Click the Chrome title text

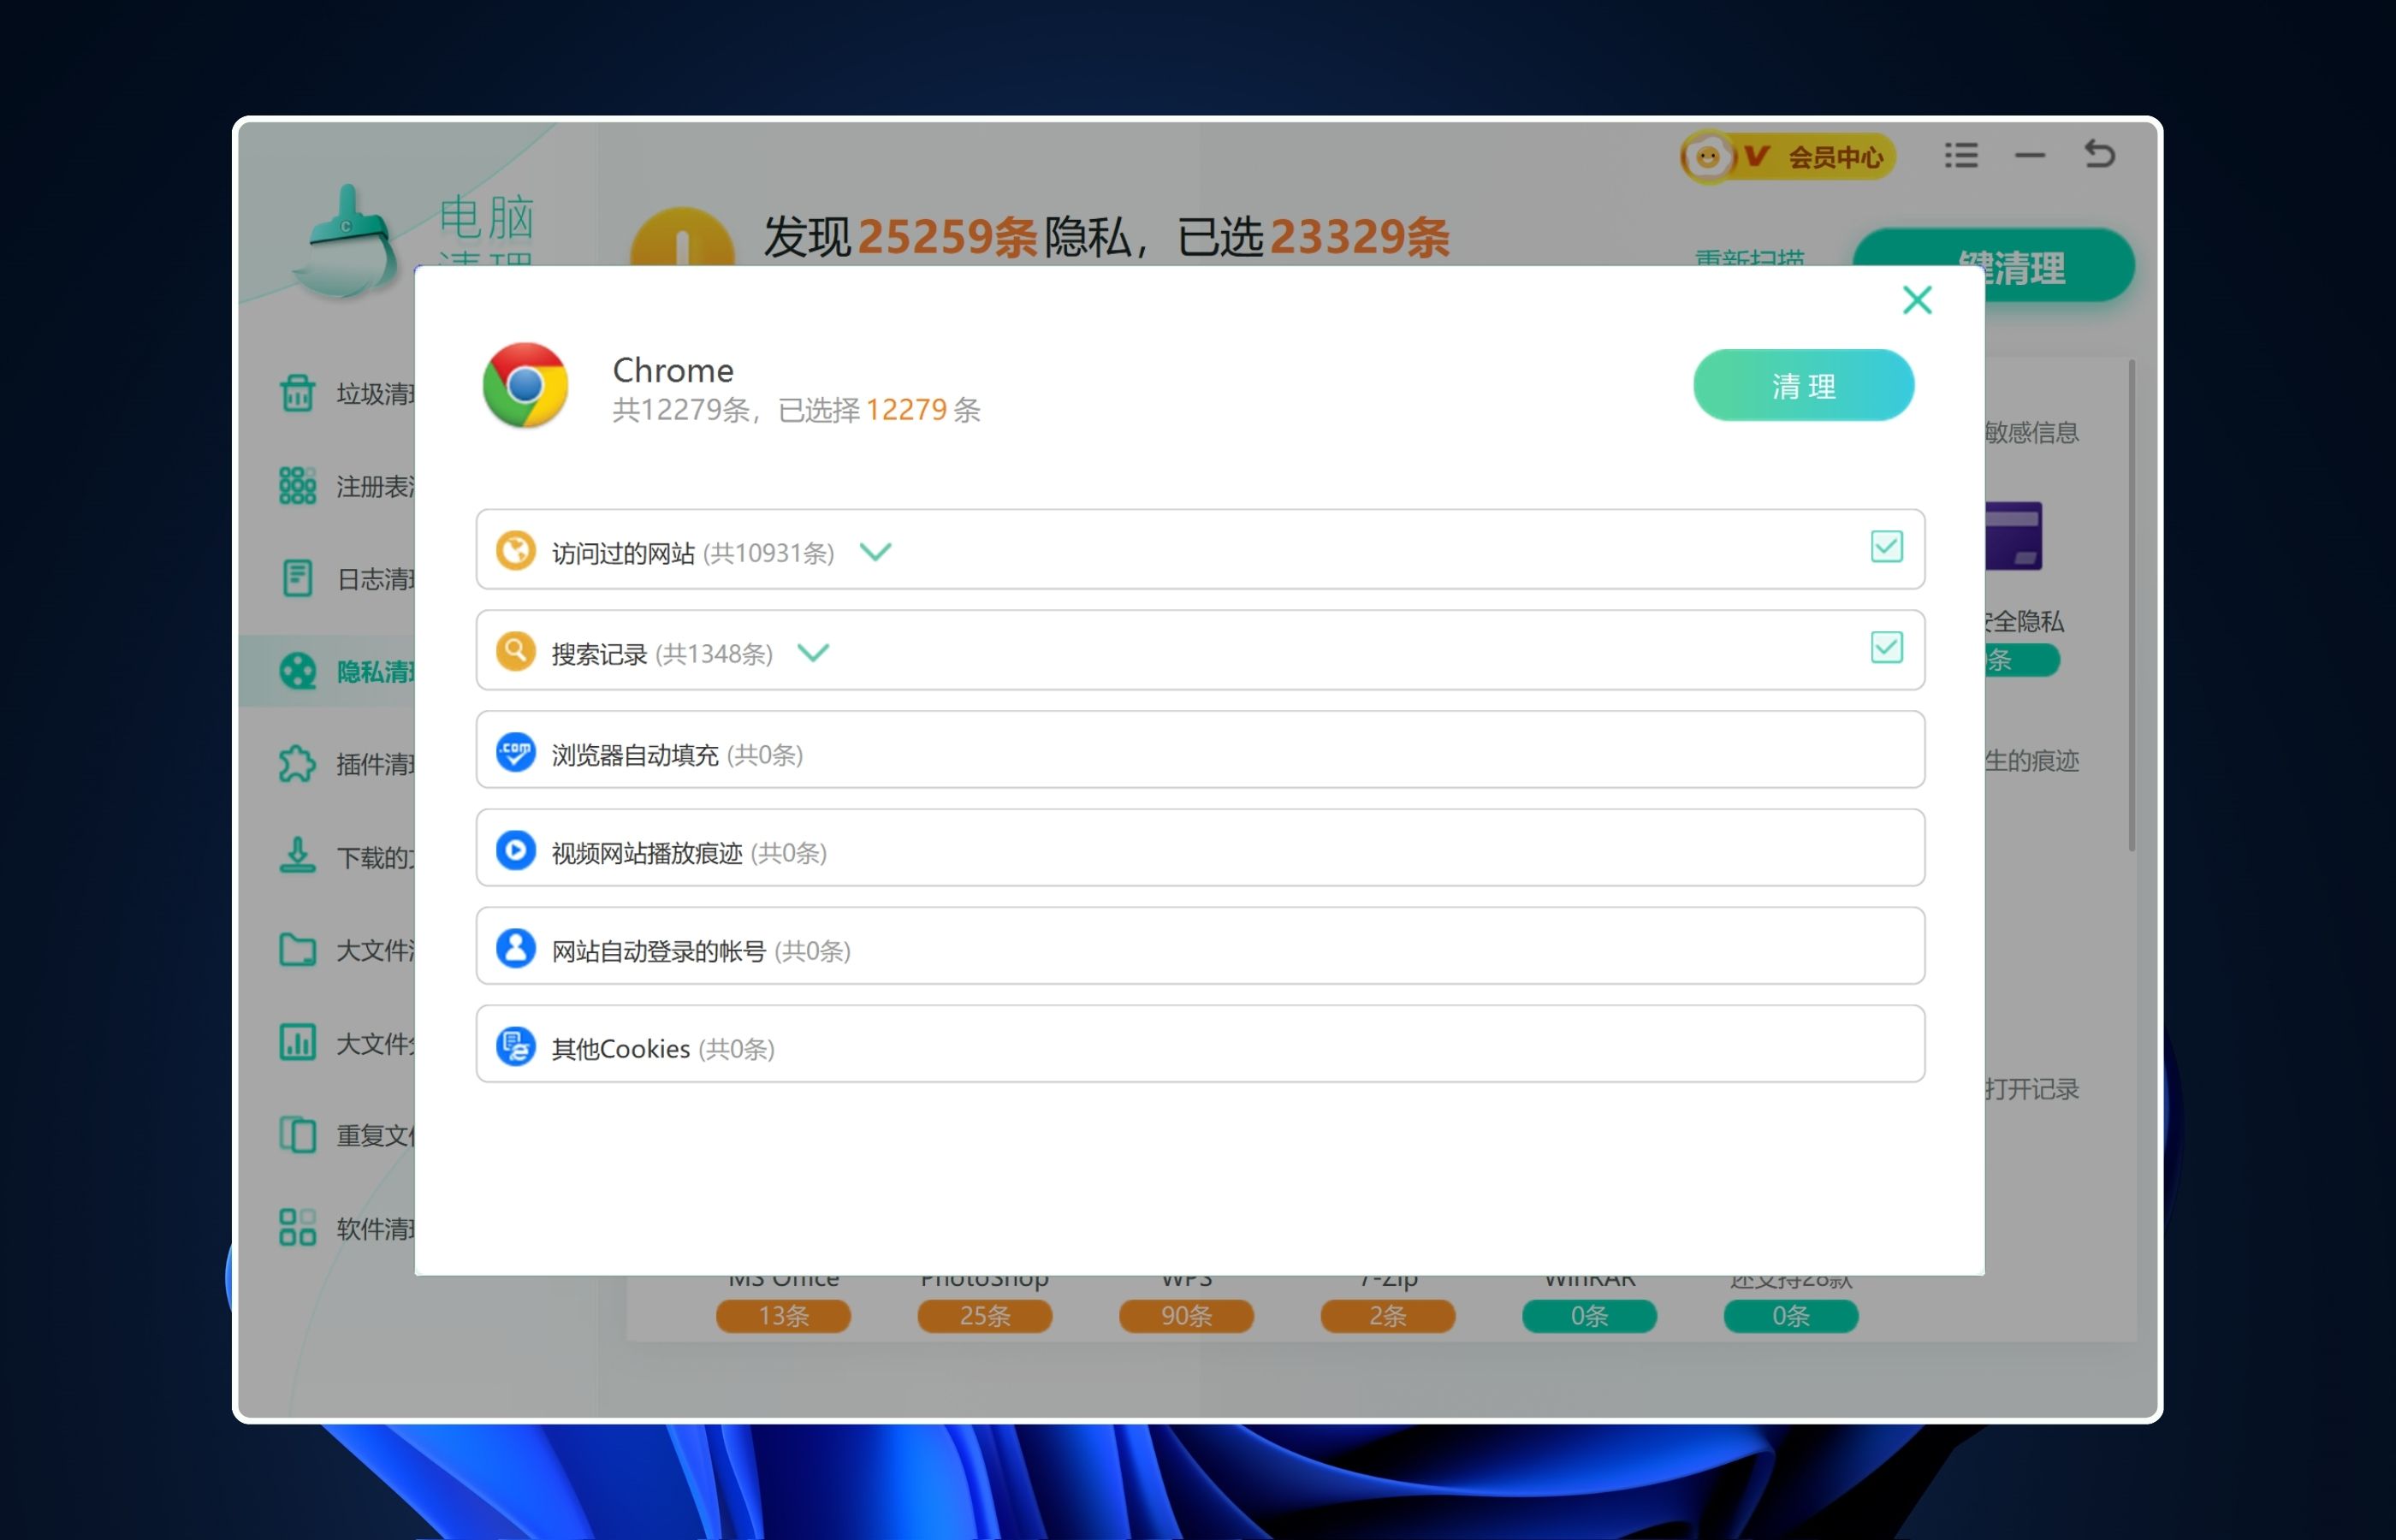672,371
